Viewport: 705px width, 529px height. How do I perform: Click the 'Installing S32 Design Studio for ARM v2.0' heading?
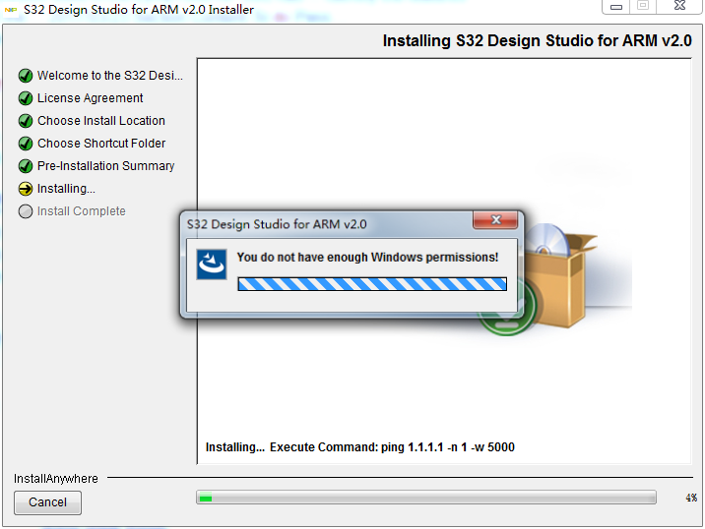(538, 41)
